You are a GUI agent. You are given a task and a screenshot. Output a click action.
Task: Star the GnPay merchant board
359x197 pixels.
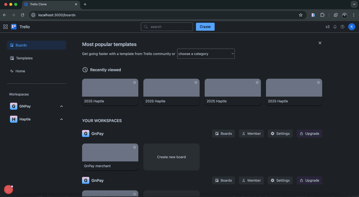(134, 147)
